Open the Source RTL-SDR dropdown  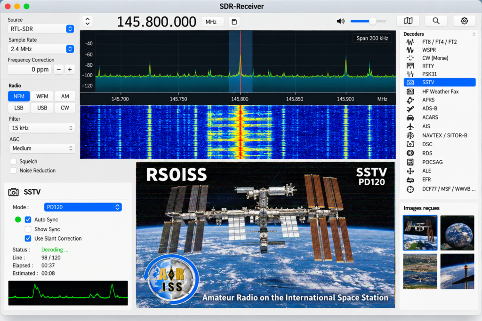[41, 29]
